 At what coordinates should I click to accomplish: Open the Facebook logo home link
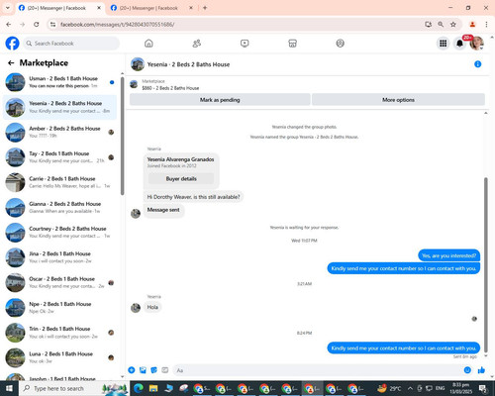pos(12,44)
